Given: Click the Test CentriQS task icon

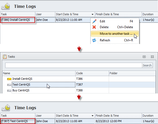Looking at the screenshot, I should [9, 85].
